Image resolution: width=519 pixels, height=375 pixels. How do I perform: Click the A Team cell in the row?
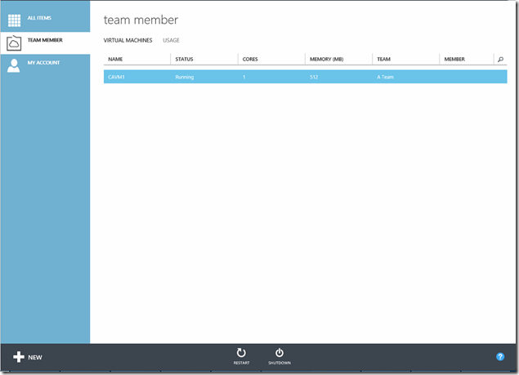click(387, 77)
